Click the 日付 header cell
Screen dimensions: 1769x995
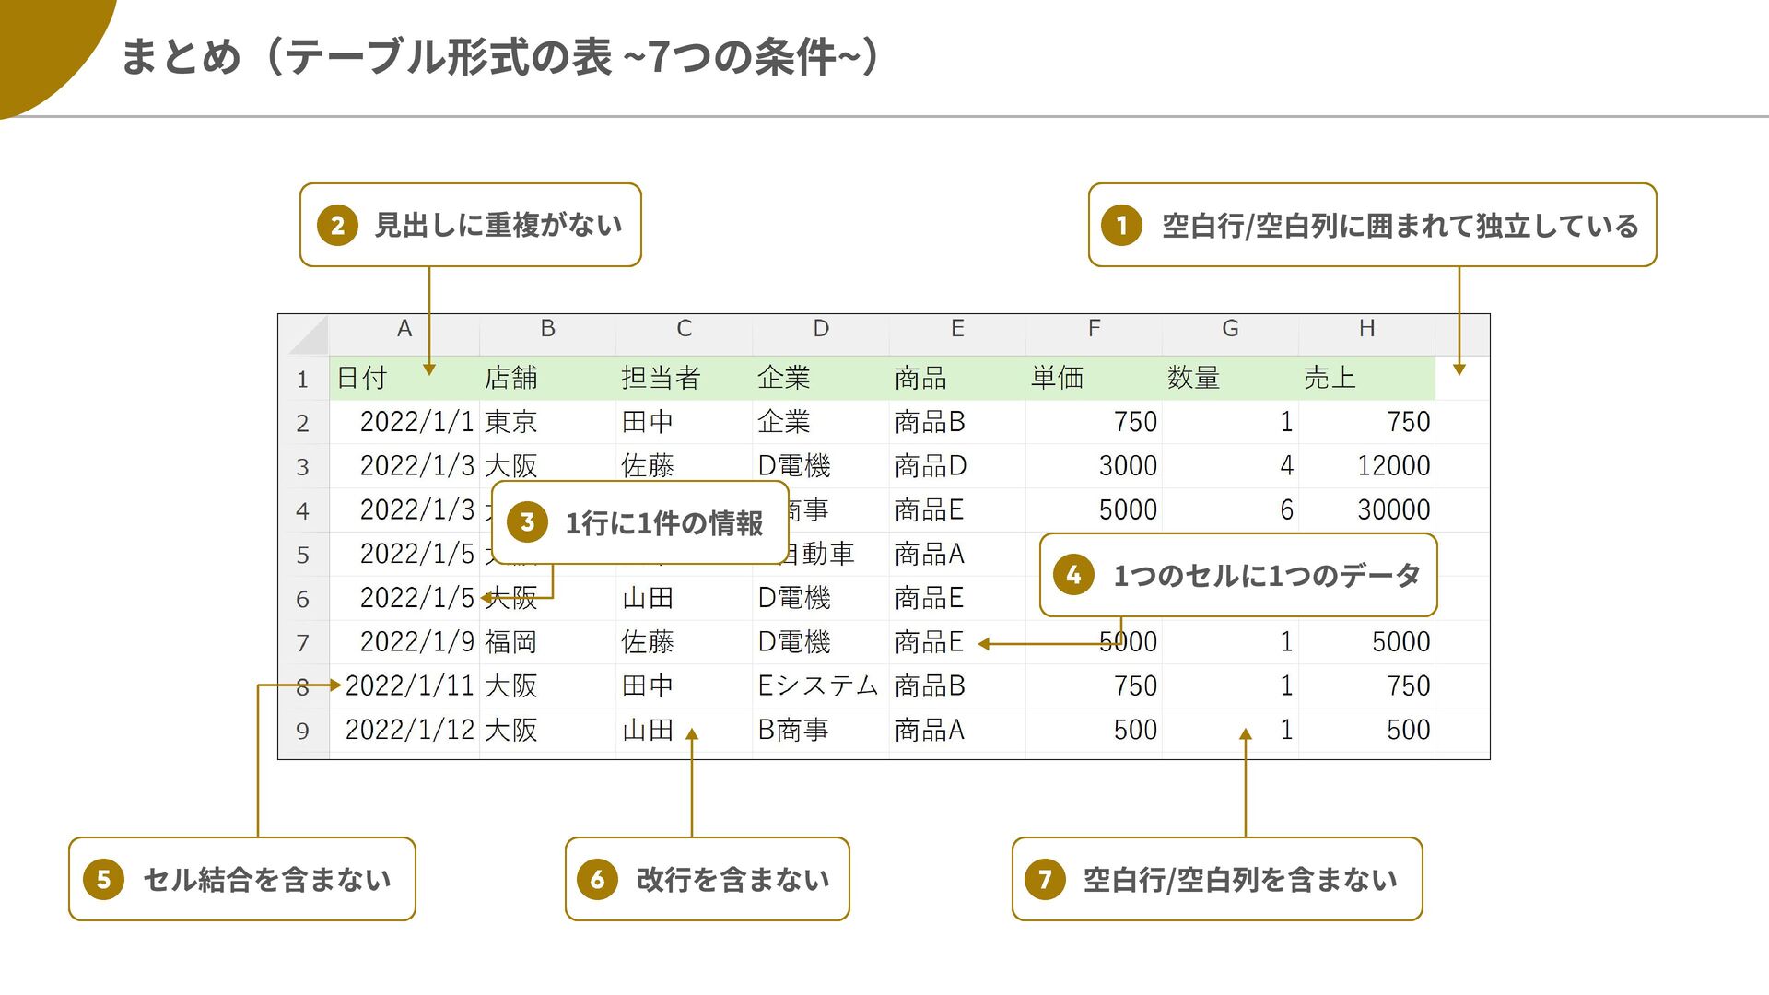pyautogui.click(x=404, y=378)
